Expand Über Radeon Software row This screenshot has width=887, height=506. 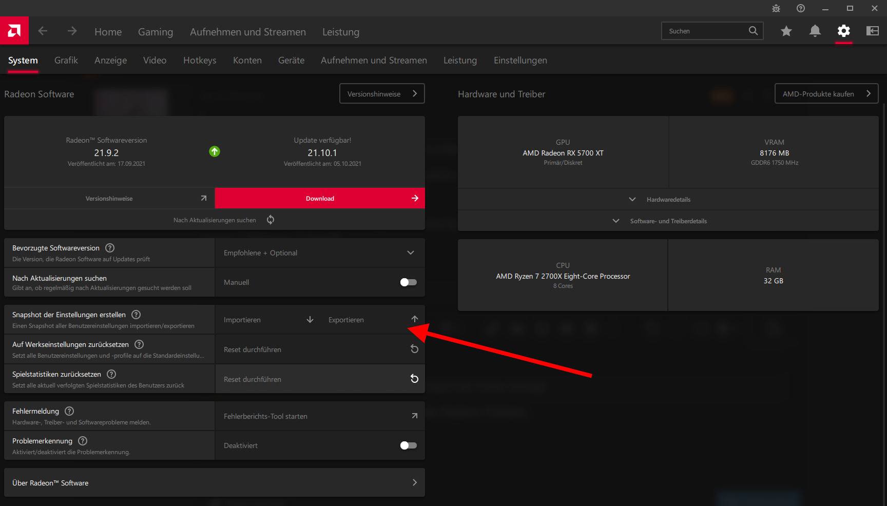click(215, 482)
